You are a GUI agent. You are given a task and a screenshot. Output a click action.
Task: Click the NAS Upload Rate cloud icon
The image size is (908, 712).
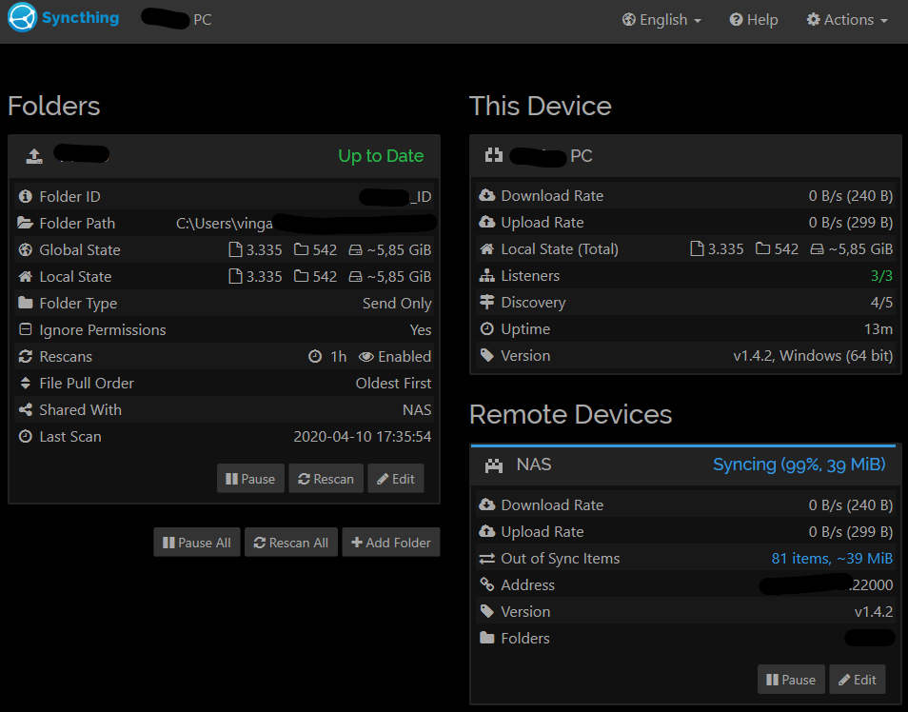coord(487,531)
